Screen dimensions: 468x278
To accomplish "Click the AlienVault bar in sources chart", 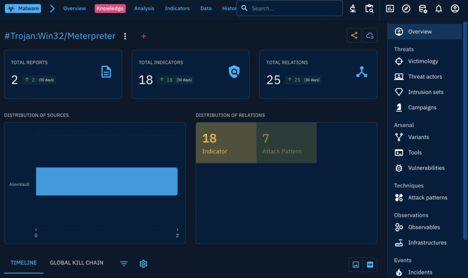I will [x=106, y=182].
